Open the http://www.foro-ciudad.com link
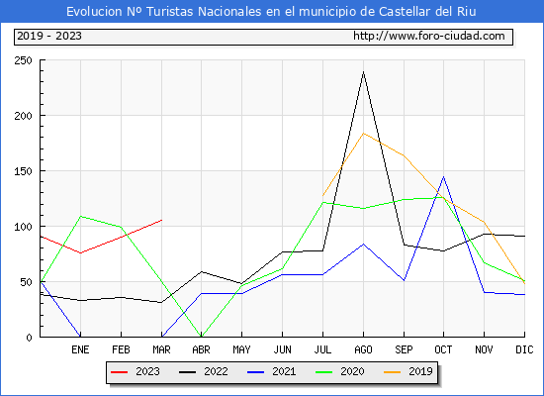This screenshot has width=544, height=396. tap(429, 36)
